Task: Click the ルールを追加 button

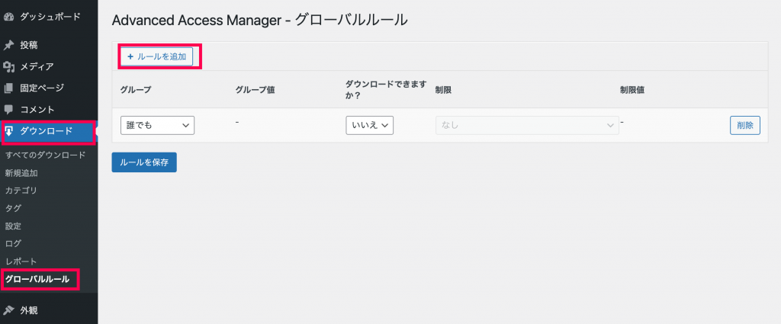Action: [157, 56]
